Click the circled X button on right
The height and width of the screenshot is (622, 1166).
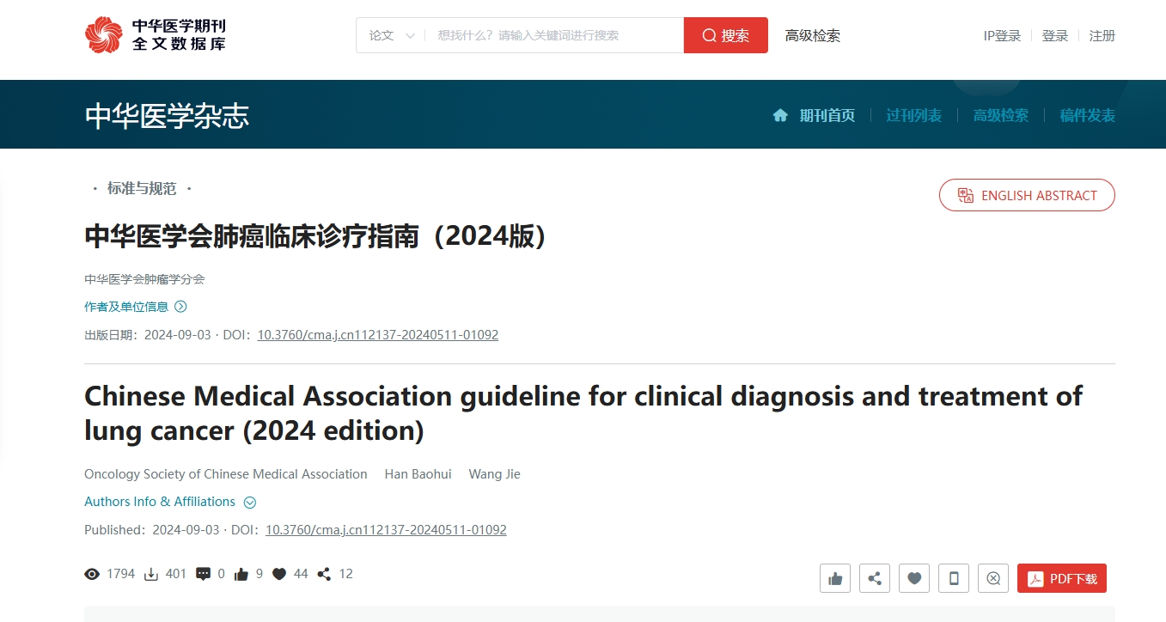click(x=993, y=578)
